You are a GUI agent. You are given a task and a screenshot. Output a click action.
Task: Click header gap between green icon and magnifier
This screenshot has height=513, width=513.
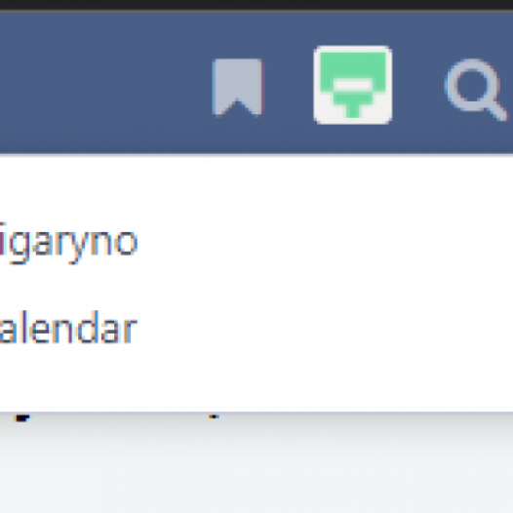click(x=418, y=86)
